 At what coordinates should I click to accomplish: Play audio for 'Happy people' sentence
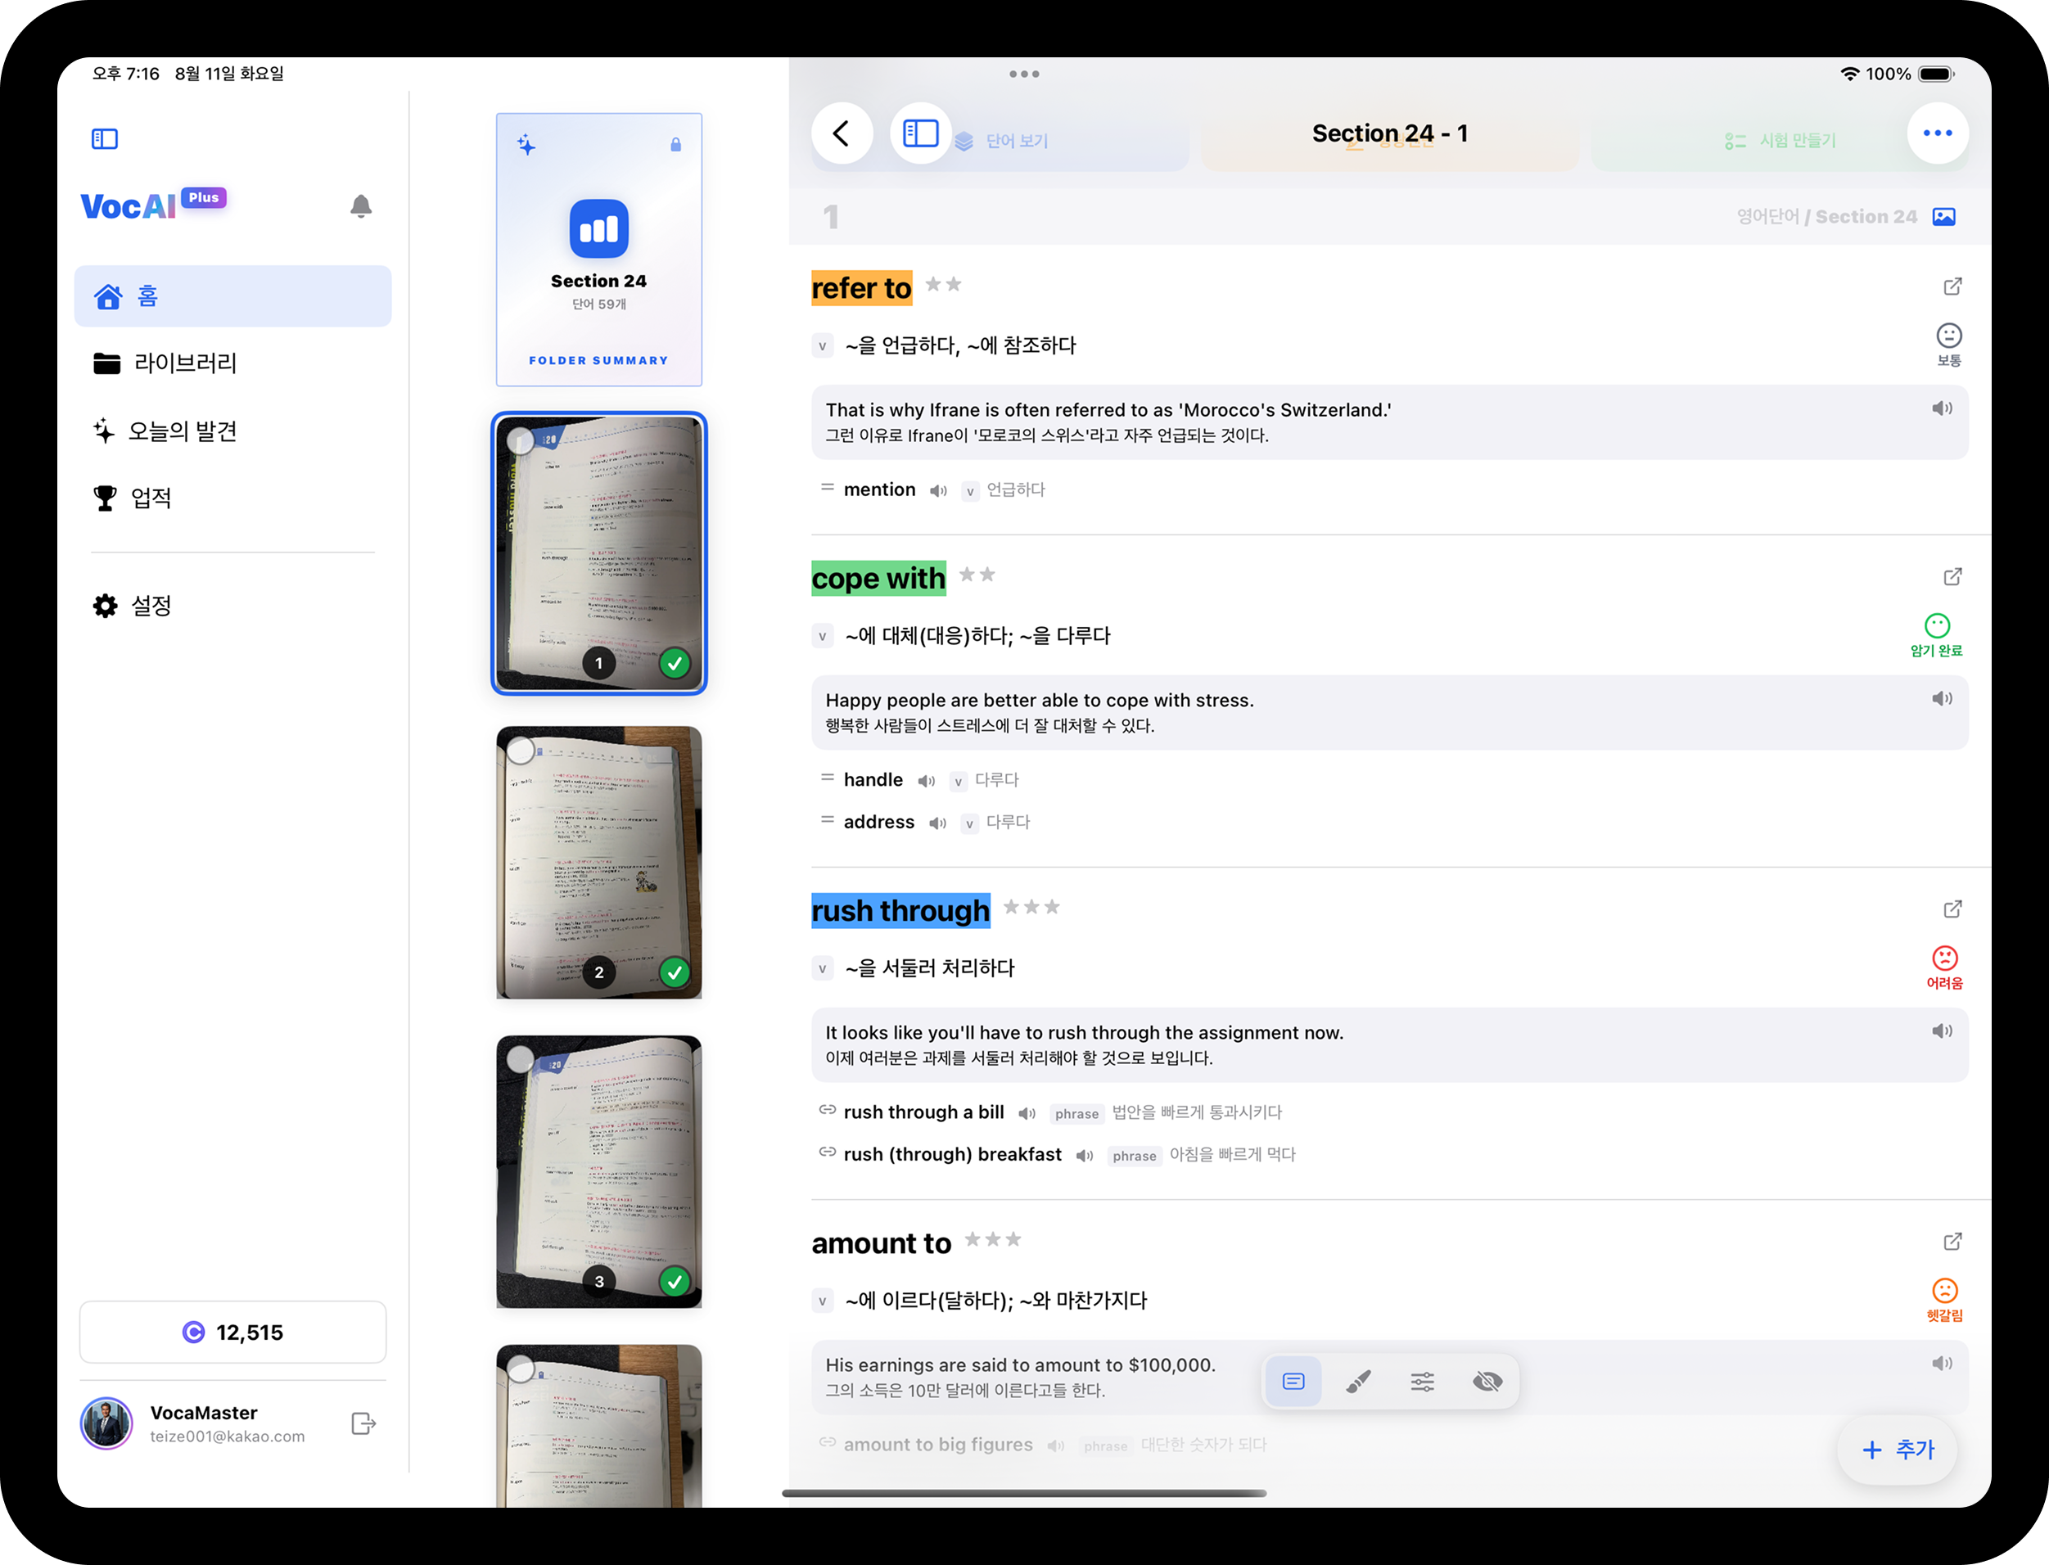(x=1942, y=699)
